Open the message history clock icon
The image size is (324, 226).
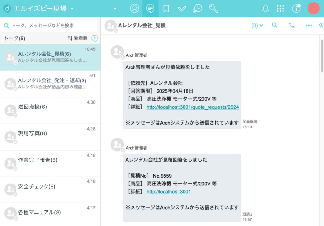tap(197, 9)
